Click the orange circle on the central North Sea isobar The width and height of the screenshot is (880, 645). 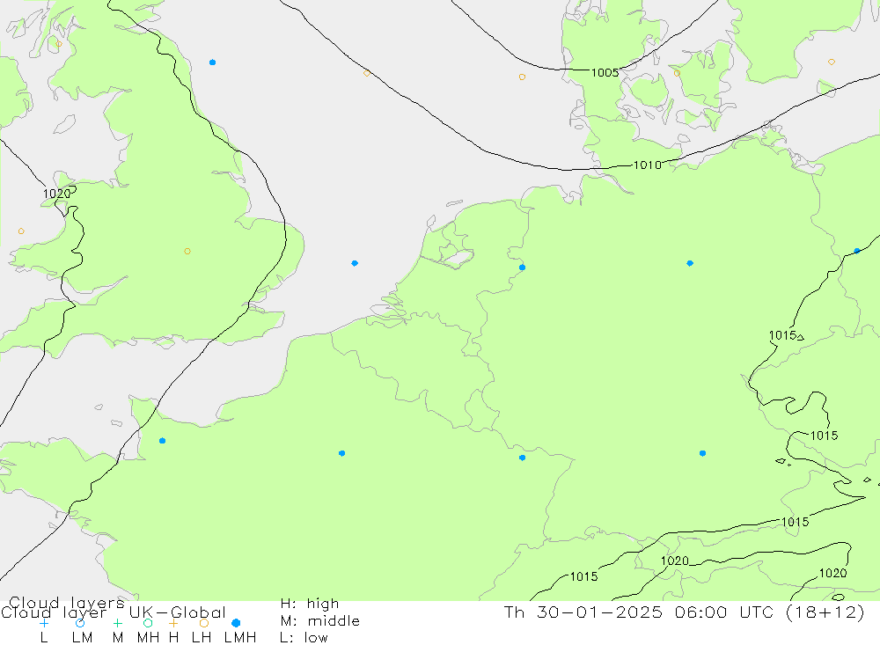pos(366,74)
